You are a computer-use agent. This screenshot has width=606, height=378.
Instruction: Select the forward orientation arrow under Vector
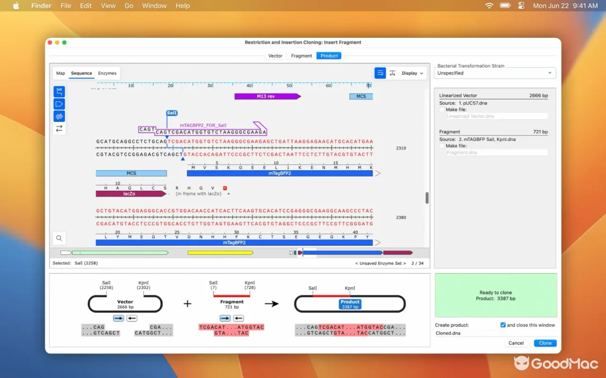click(x=118, y=318)
